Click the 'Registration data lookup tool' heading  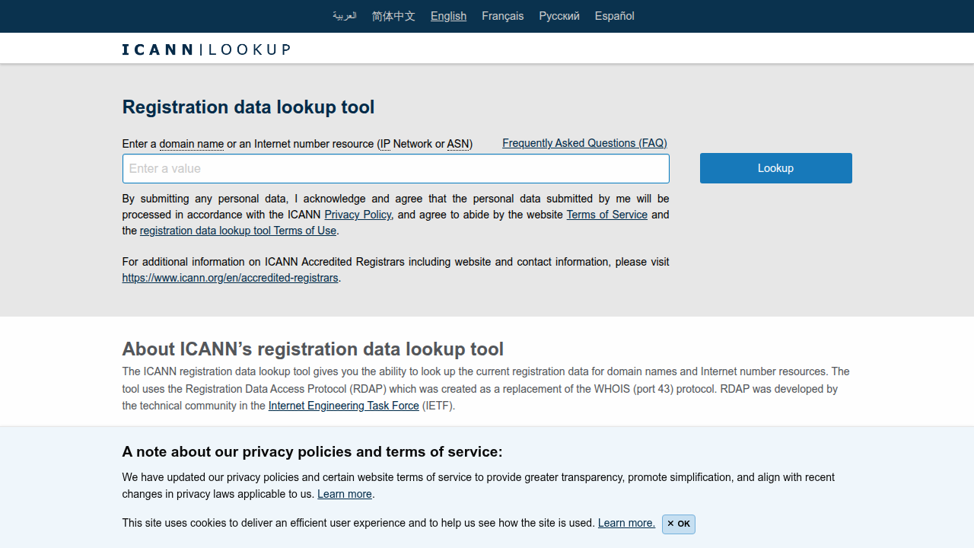[x=248, y=107]
